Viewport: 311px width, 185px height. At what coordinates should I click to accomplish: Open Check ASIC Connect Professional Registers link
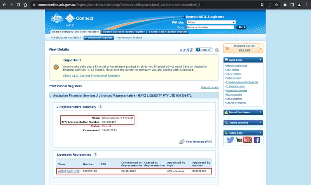tap(91, 75)
